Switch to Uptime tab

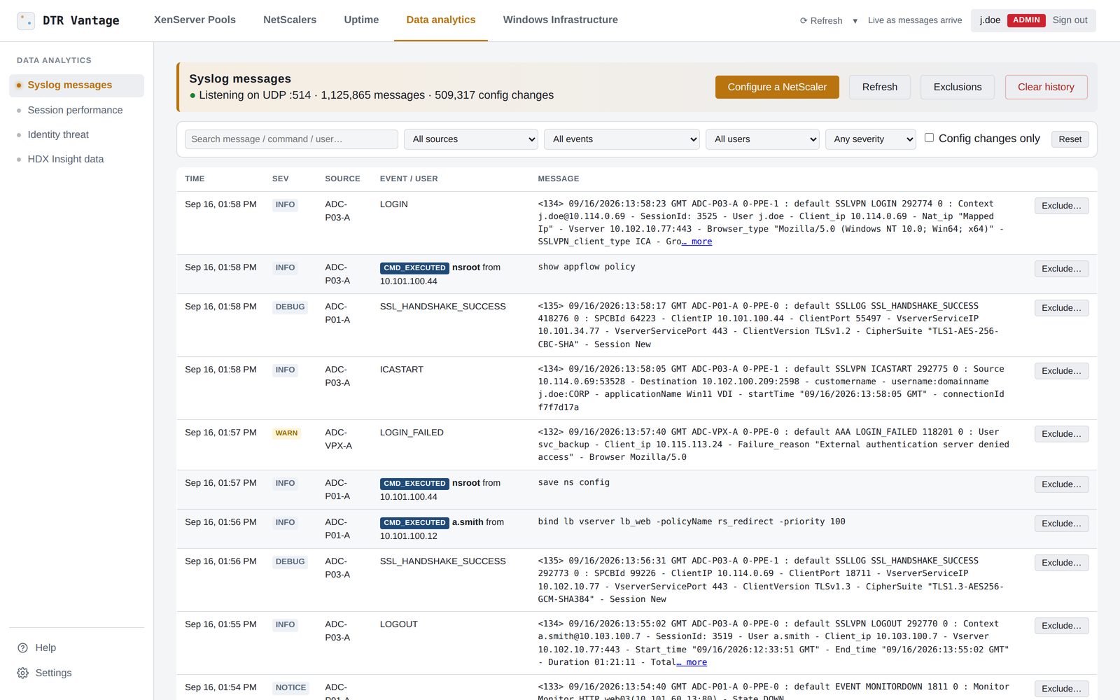pyautogui.click(x=361, y=20)
